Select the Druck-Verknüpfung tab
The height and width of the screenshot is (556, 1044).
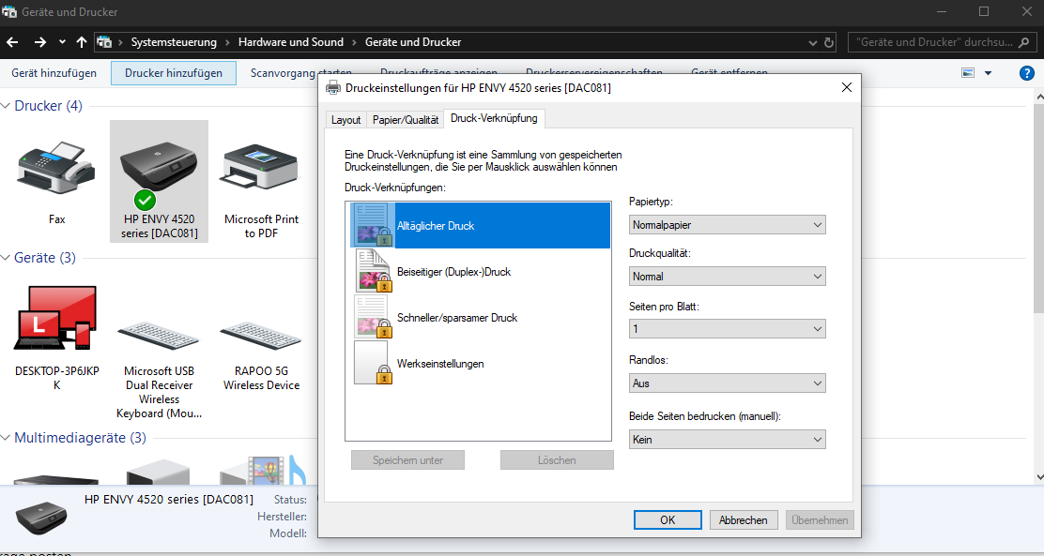494,118
